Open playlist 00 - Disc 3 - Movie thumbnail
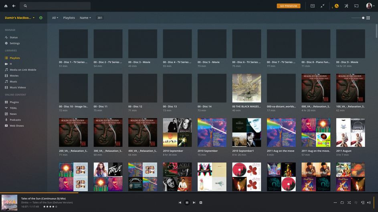The height and width of the screenshot is (212, 378). coord(143,44)
